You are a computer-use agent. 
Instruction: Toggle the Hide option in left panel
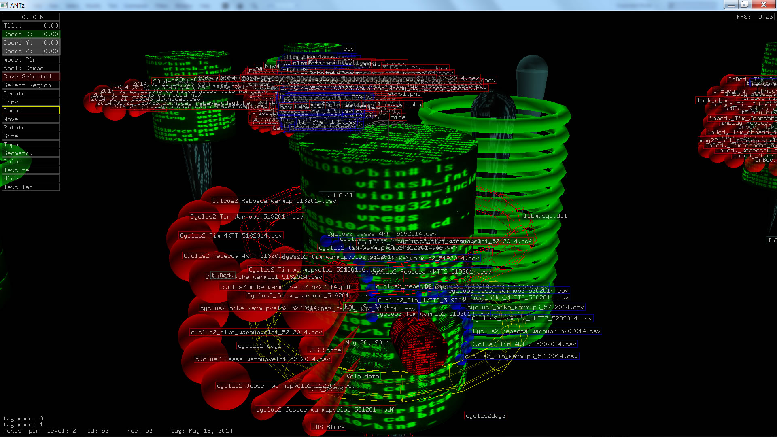[x=31, y=178]
